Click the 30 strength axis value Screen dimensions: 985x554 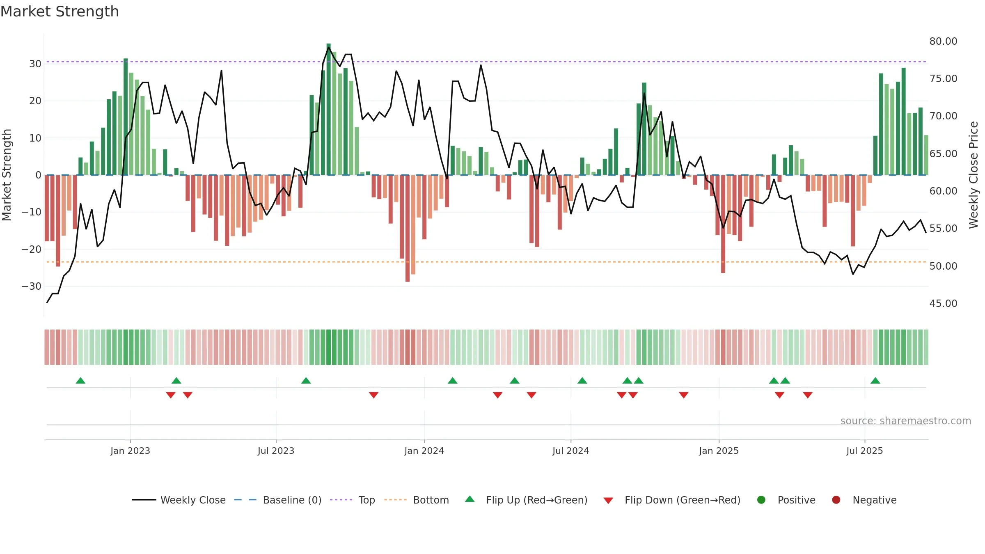pyautogui.click(x=35, y=64)
